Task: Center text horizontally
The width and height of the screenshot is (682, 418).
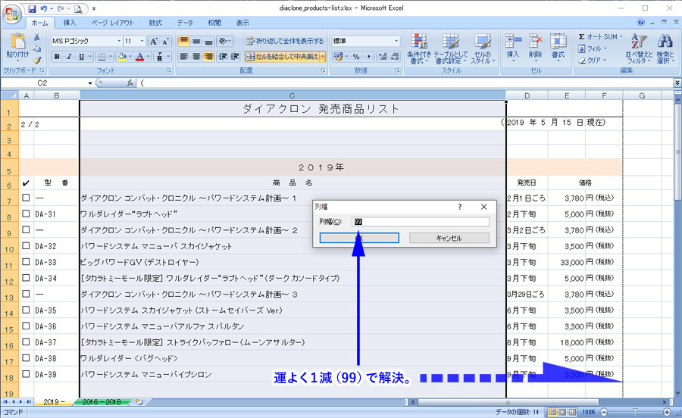Action: (196, 57)
